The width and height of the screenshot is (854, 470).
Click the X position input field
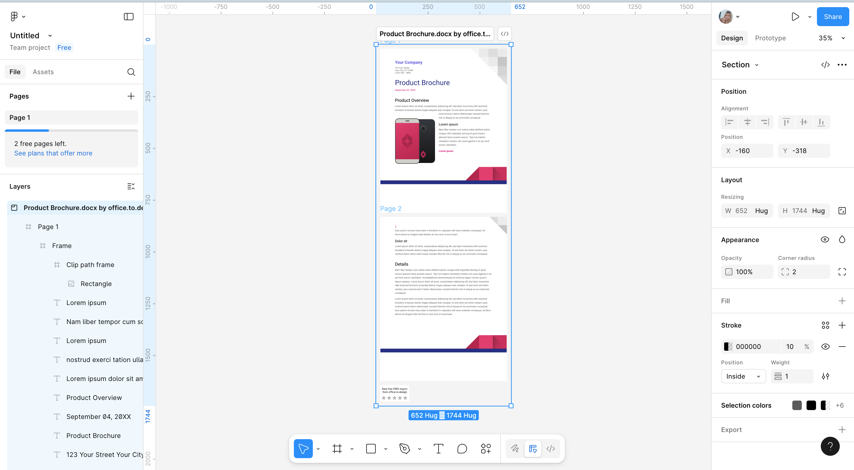pos(747,151)
